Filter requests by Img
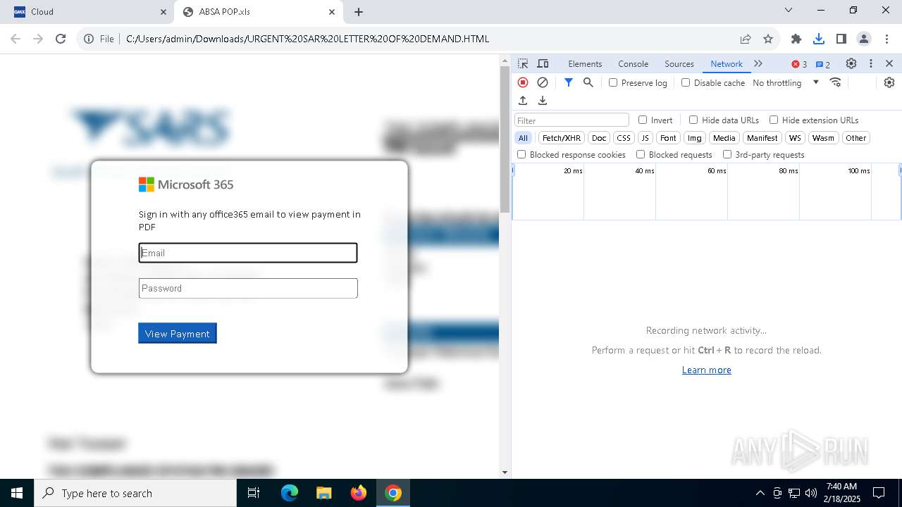 click(695, 138)
